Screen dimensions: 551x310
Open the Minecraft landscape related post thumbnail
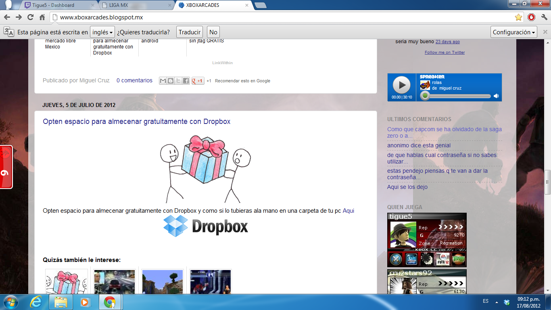click(163, 282)
